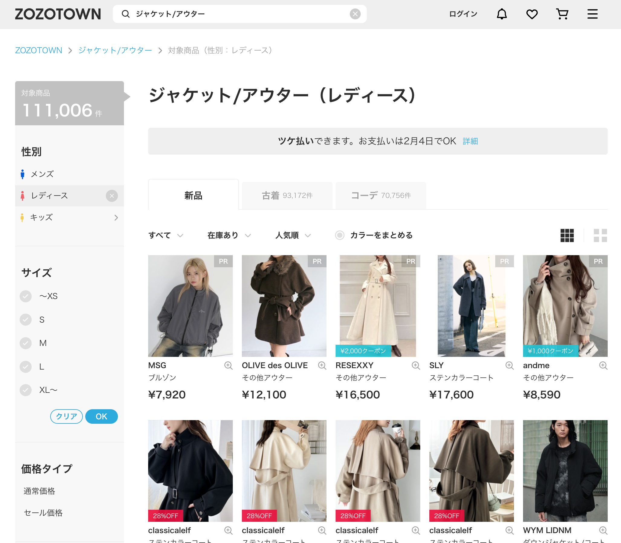Zoom the WYM LIDNM product magnifier icon
This screenshot has width=621, height=543.
point(603,530)
